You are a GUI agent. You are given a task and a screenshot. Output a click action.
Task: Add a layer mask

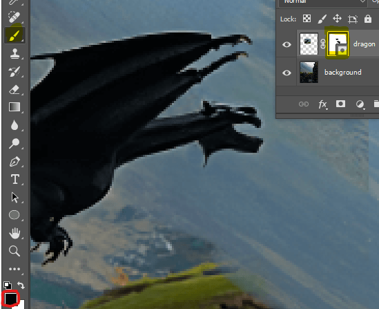340,104
